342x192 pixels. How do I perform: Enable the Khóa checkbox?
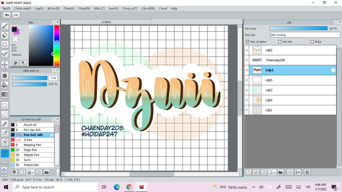coord(312,42)
